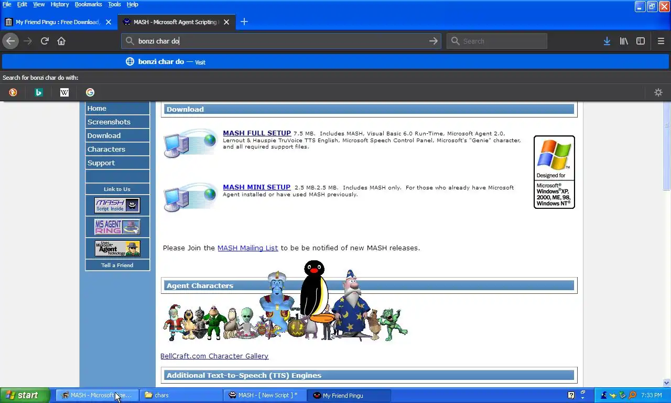
Task: Click the forward navigation arrow
Action: (27, 41)
